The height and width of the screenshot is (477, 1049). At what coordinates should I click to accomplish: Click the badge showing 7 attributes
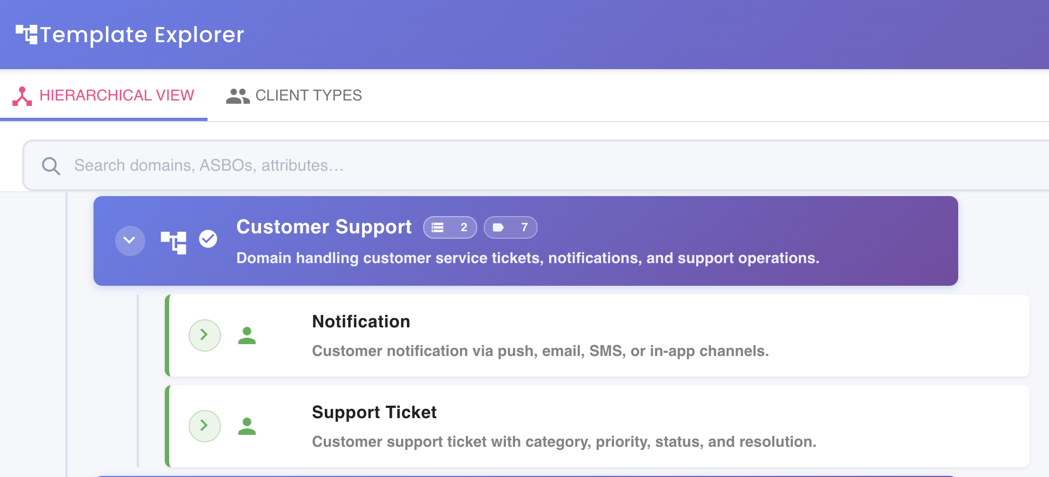511,227
